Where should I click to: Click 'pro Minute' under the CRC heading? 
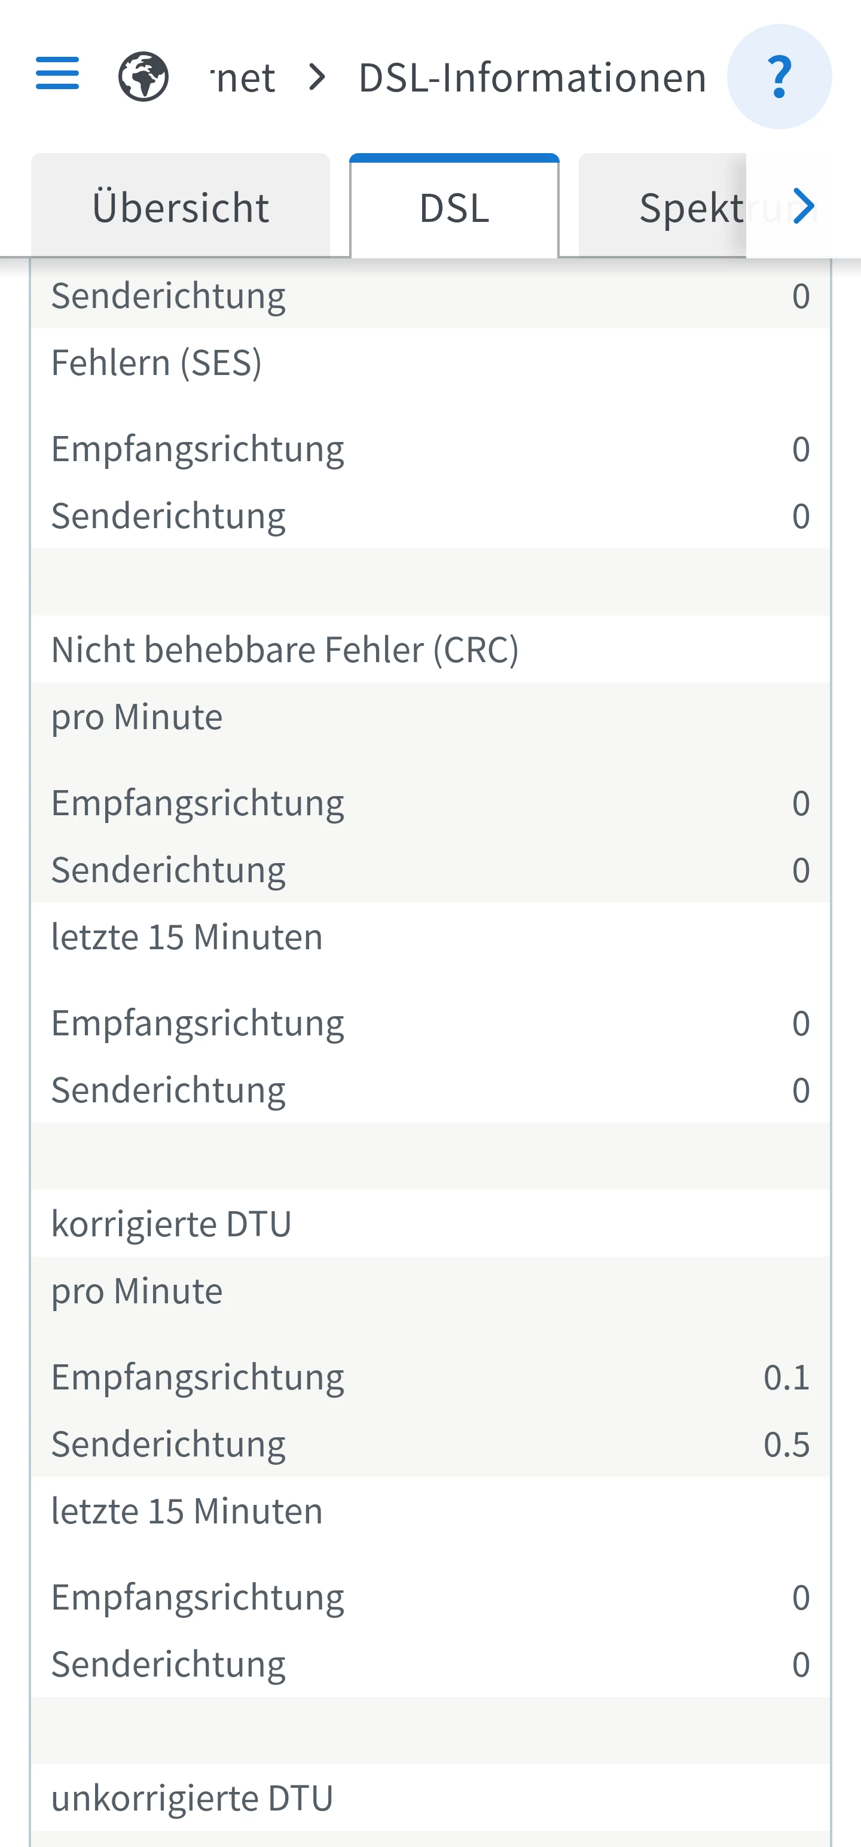point(137,717)
